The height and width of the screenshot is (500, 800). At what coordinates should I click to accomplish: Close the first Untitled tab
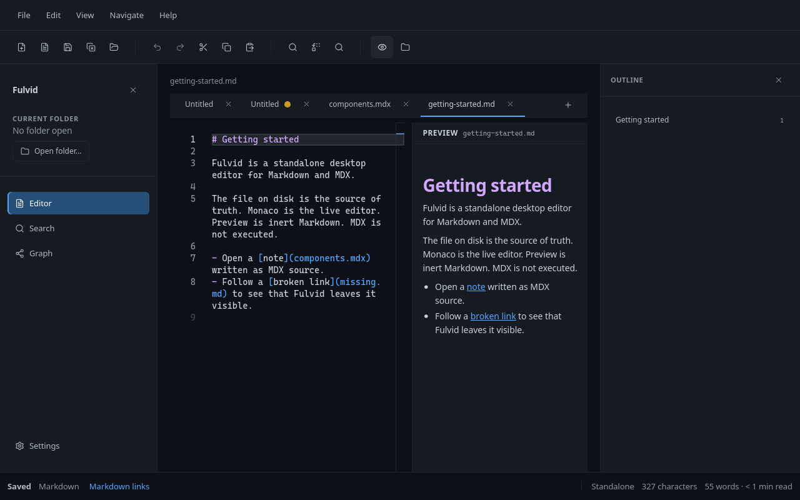tap(228, 104)
